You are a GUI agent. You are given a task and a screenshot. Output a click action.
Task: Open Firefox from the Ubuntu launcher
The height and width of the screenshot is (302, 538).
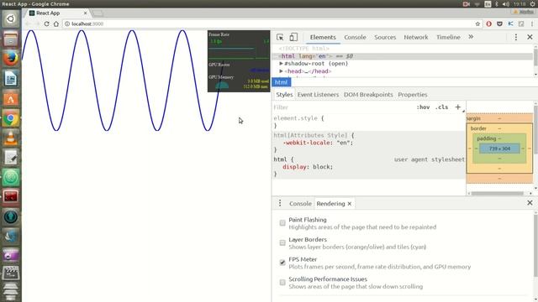point(11,58)
